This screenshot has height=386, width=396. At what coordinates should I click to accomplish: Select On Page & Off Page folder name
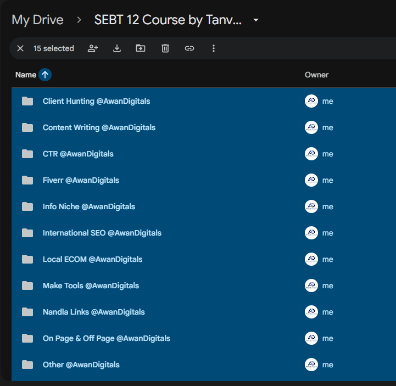(107, 339)
